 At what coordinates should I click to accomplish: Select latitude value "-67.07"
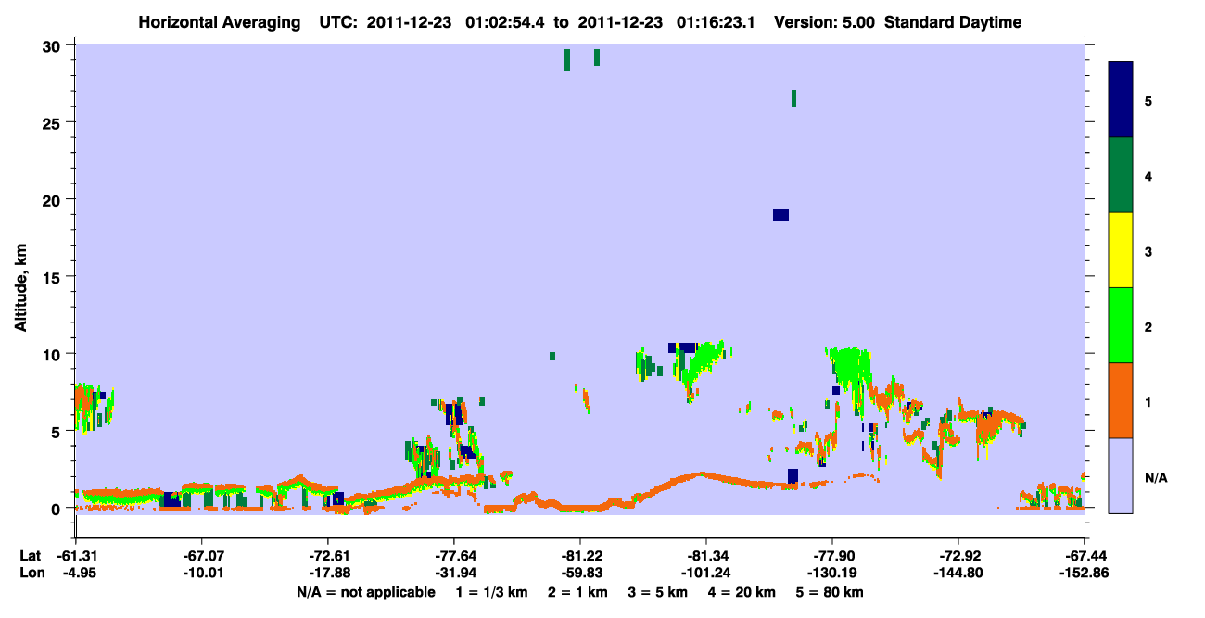click(201, 556)
